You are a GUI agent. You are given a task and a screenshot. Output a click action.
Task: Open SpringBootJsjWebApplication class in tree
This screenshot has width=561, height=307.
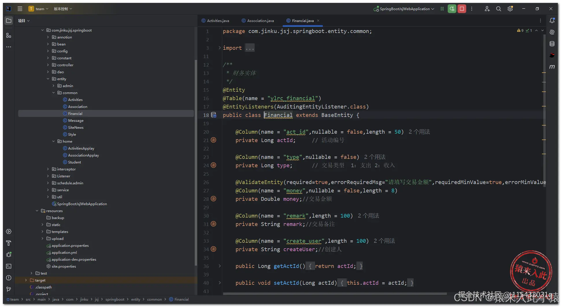(x=82, y=204)
